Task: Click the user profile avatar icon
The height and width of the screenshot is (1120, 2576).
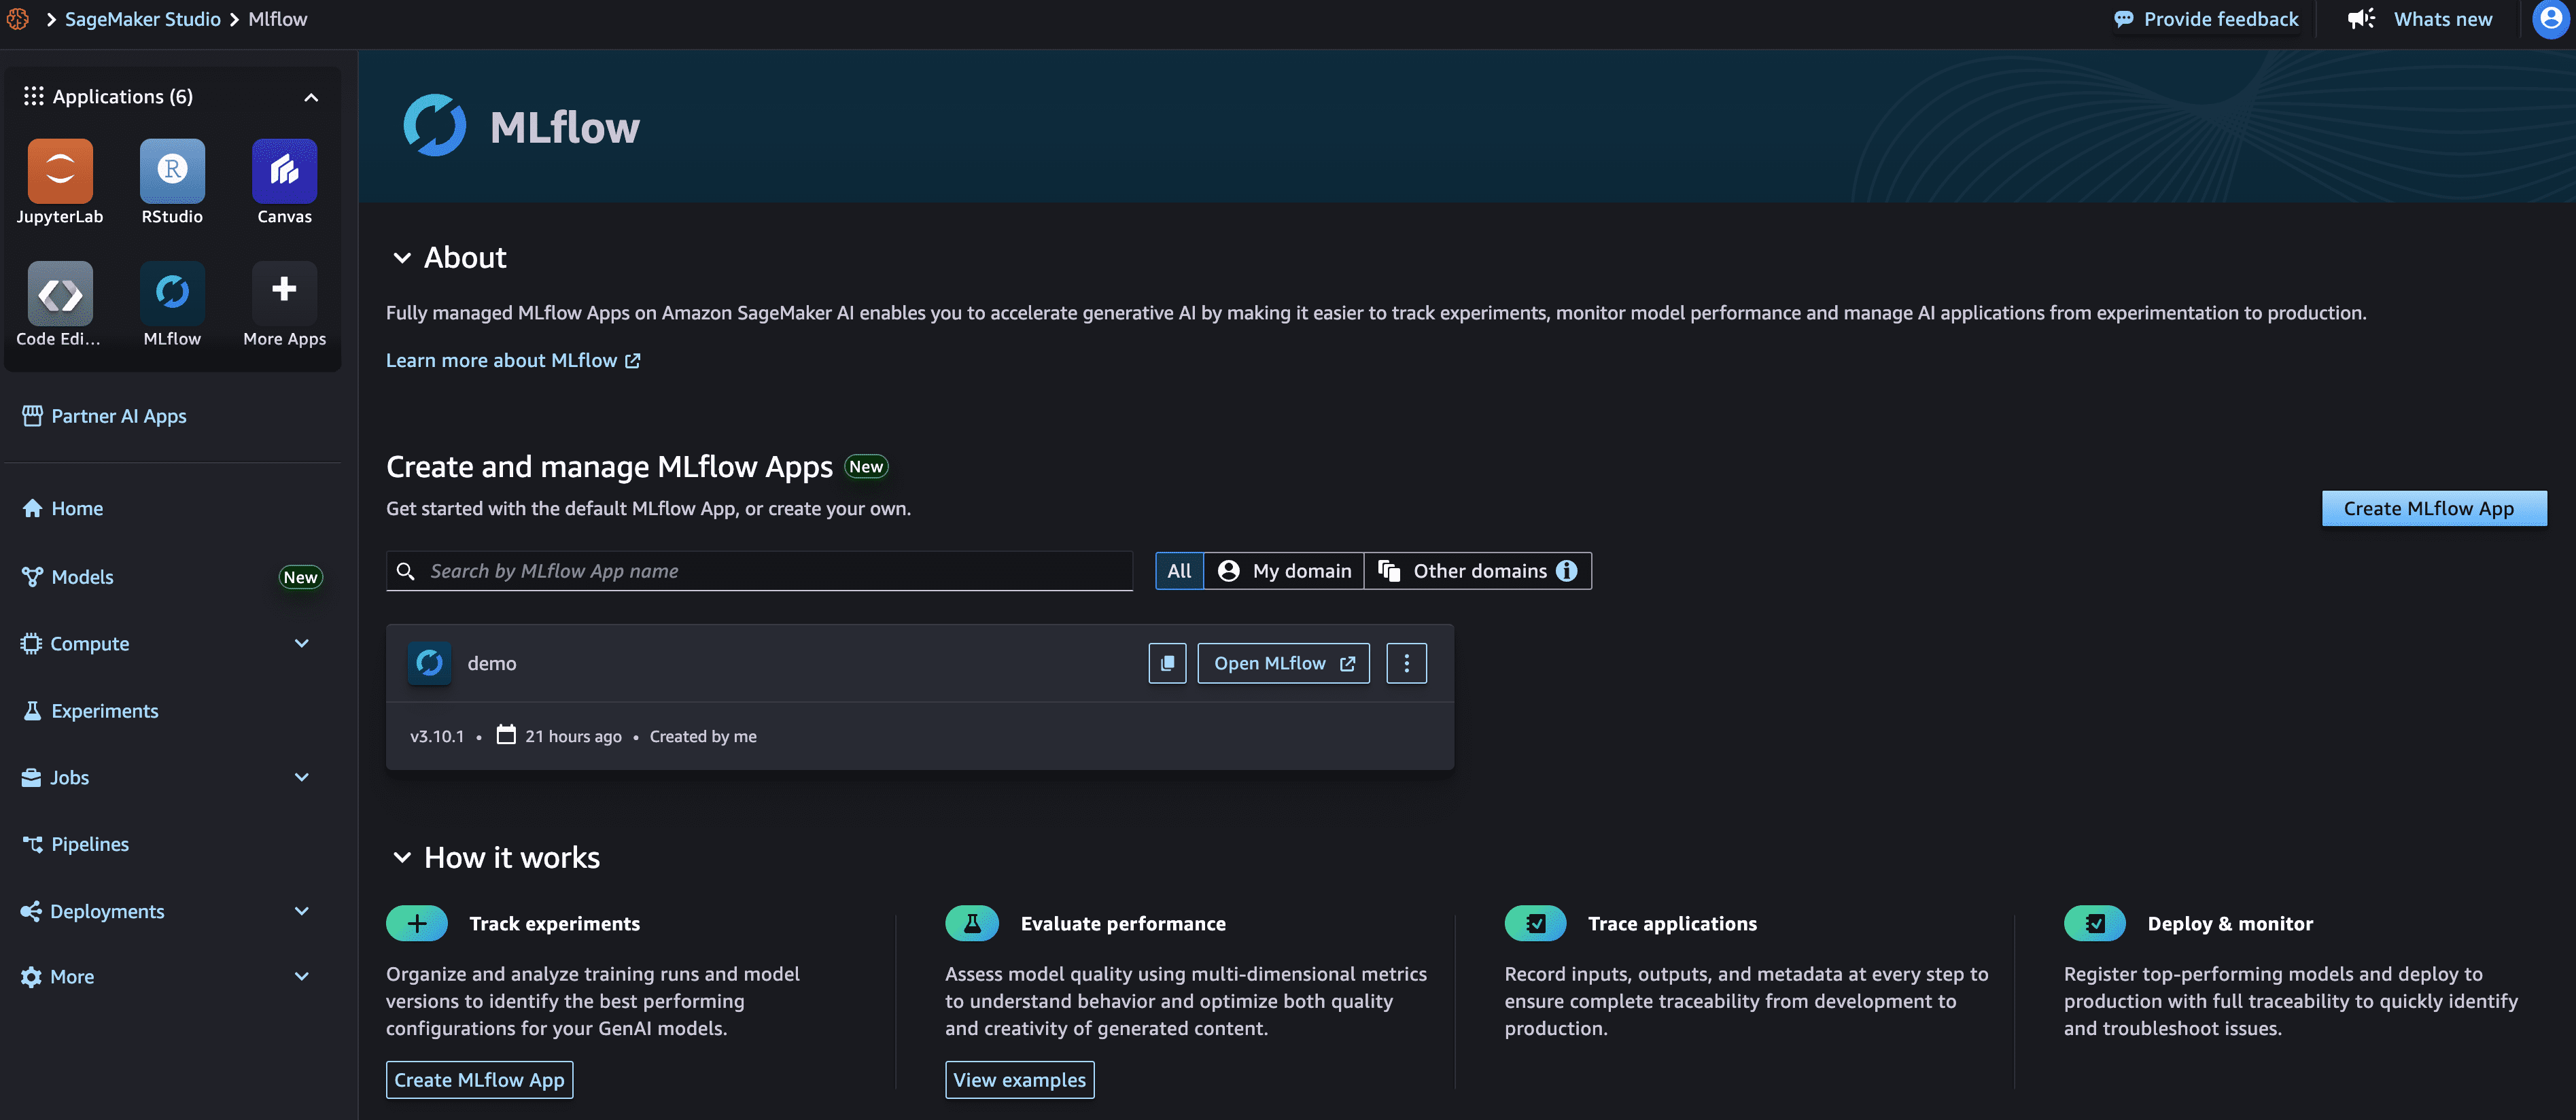Action: (2551, 19)
